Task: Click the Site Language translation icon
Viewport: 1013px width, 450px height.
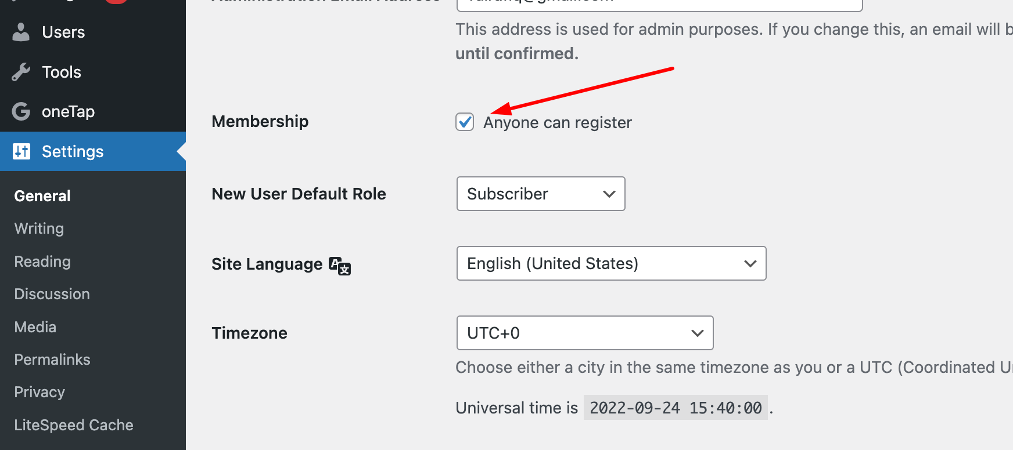Action: click(340, 266)
